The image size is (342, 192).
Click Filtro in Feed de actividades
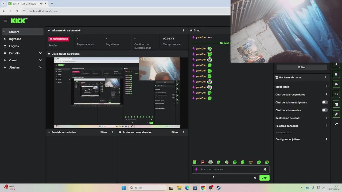103,132
